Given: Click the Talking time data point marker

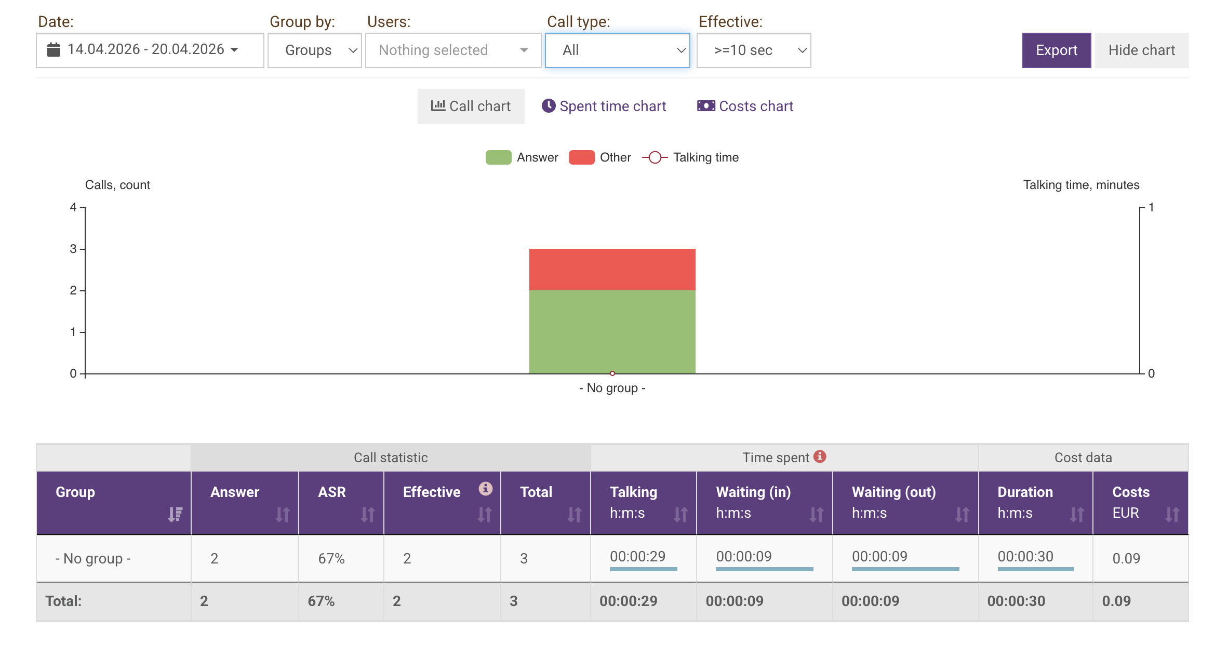Looking at the screenshot, I should click(x=612, y=373).
